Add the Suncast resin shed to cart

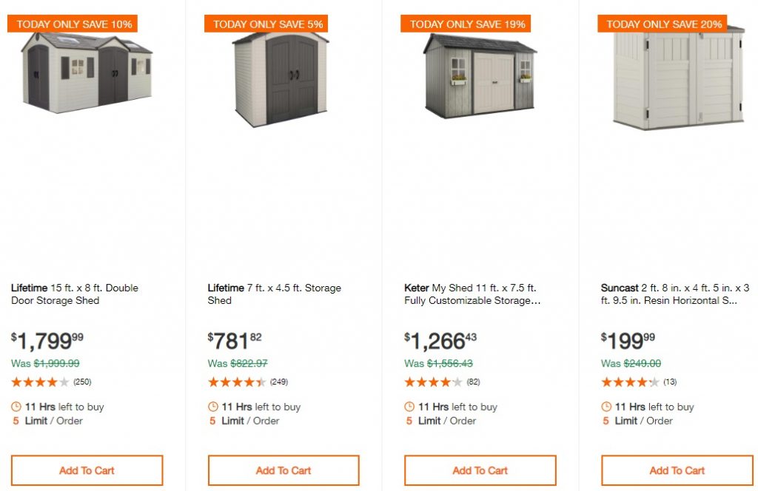point(677,470)
